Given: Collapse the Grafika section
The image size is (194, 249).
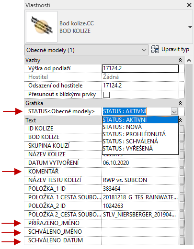Looking at the screenshot, I should point(180,103).
